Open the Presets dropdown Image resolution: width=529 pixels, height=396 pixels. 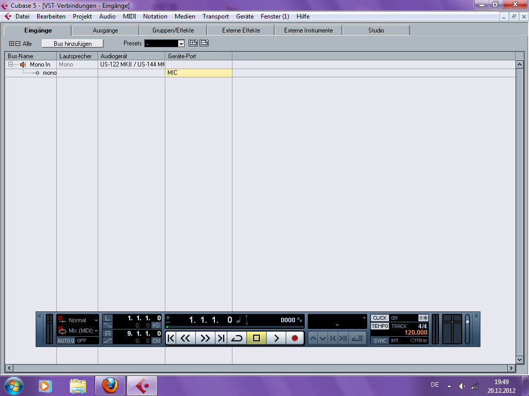(x=181, y=43)
